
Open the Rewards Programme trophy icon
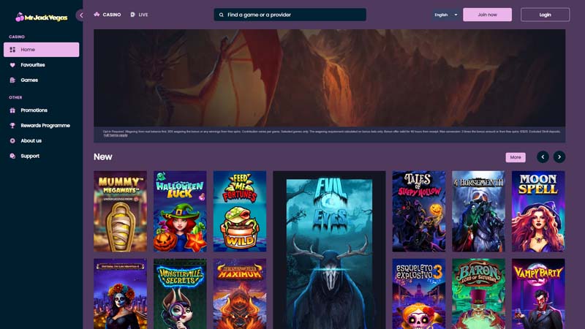coord(12,126)
